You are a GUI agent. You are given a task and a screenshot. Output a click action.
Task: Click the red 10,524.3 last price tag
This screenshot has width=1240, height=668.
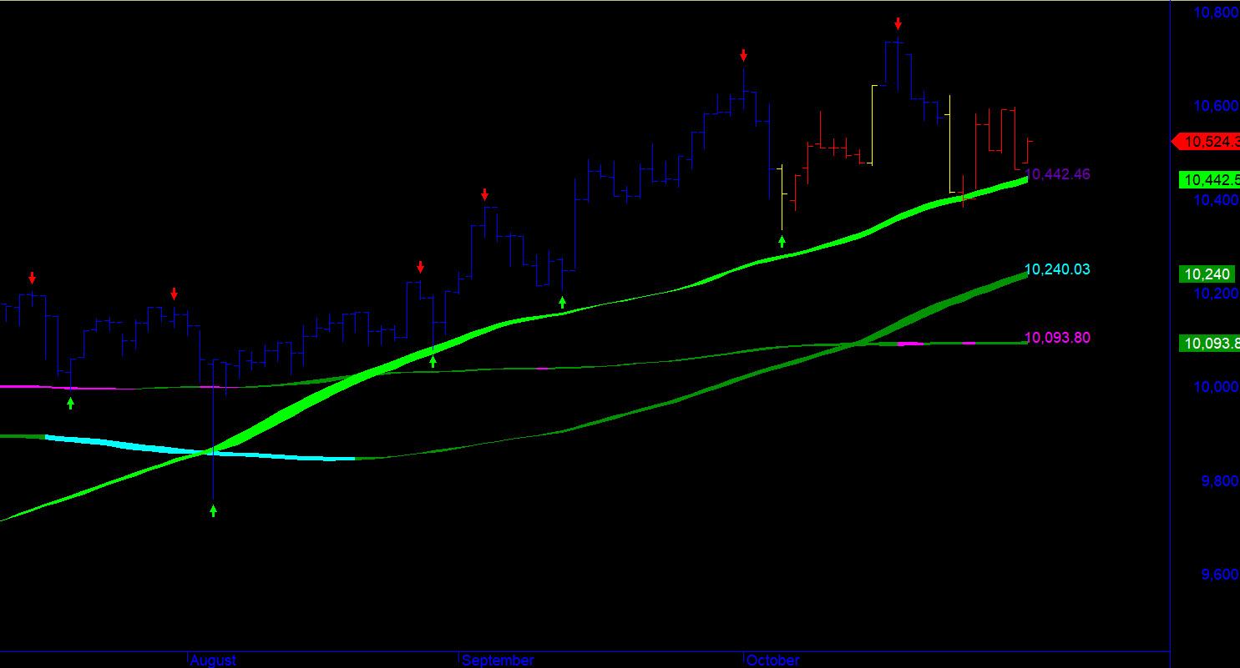[x=1207, y=142]
